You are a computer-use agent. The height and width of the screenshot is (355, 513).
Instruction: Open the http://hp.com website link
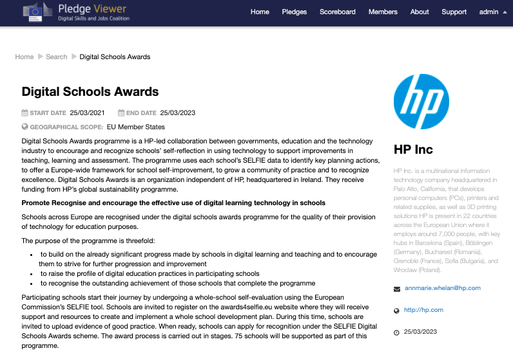(423, 310)
